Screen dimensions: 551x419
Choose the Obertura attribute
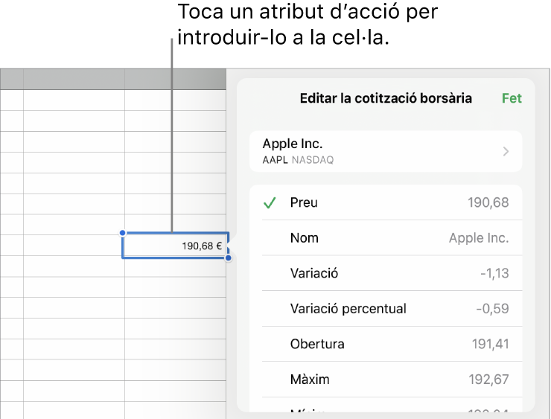[386, 344]
